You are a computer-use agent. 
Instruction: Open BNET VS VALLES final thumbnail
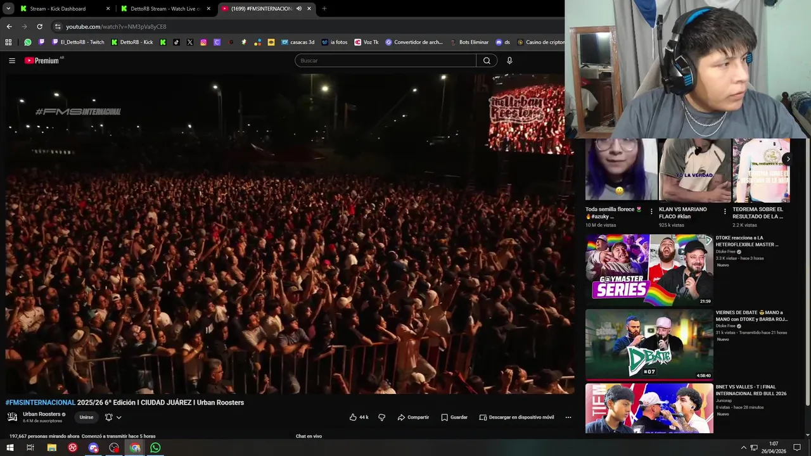(649, 408)
